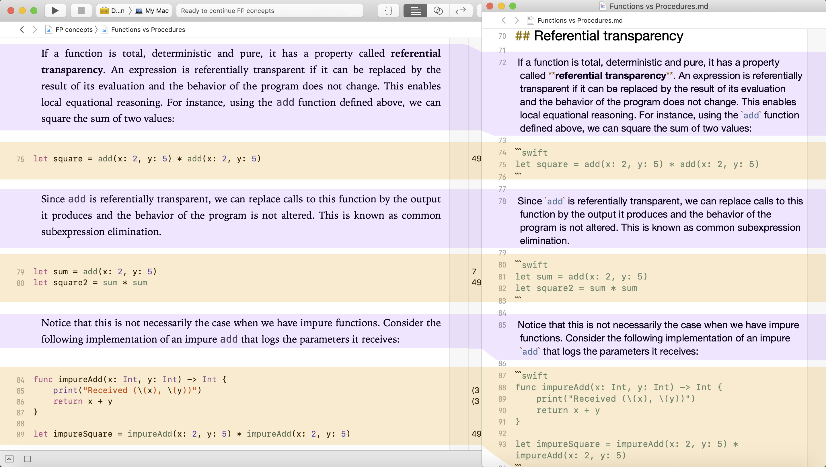Switch to the assistant editor view

click(438, 11)
